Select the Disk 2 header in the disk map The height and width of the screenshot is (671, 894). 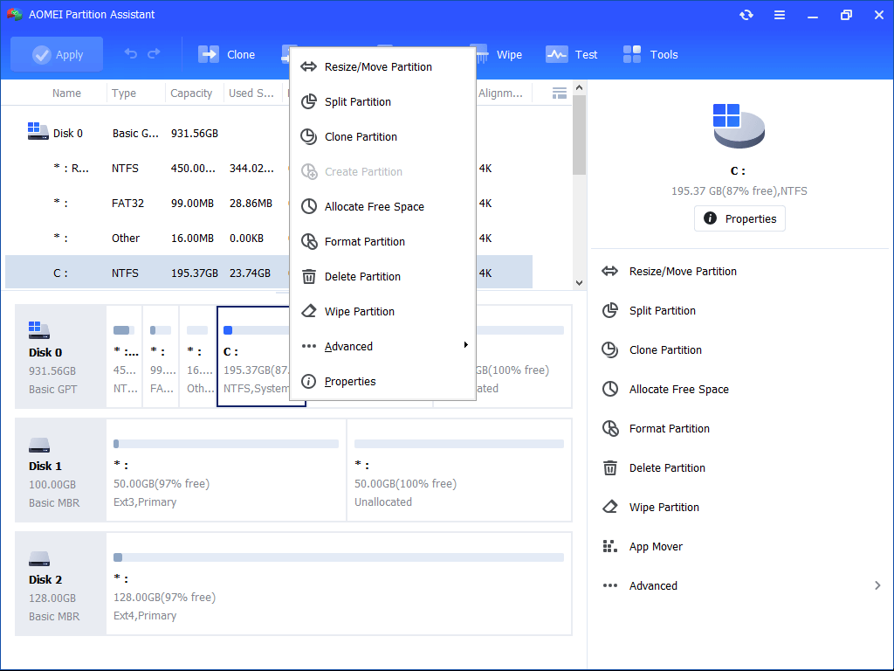pos(60,584)
